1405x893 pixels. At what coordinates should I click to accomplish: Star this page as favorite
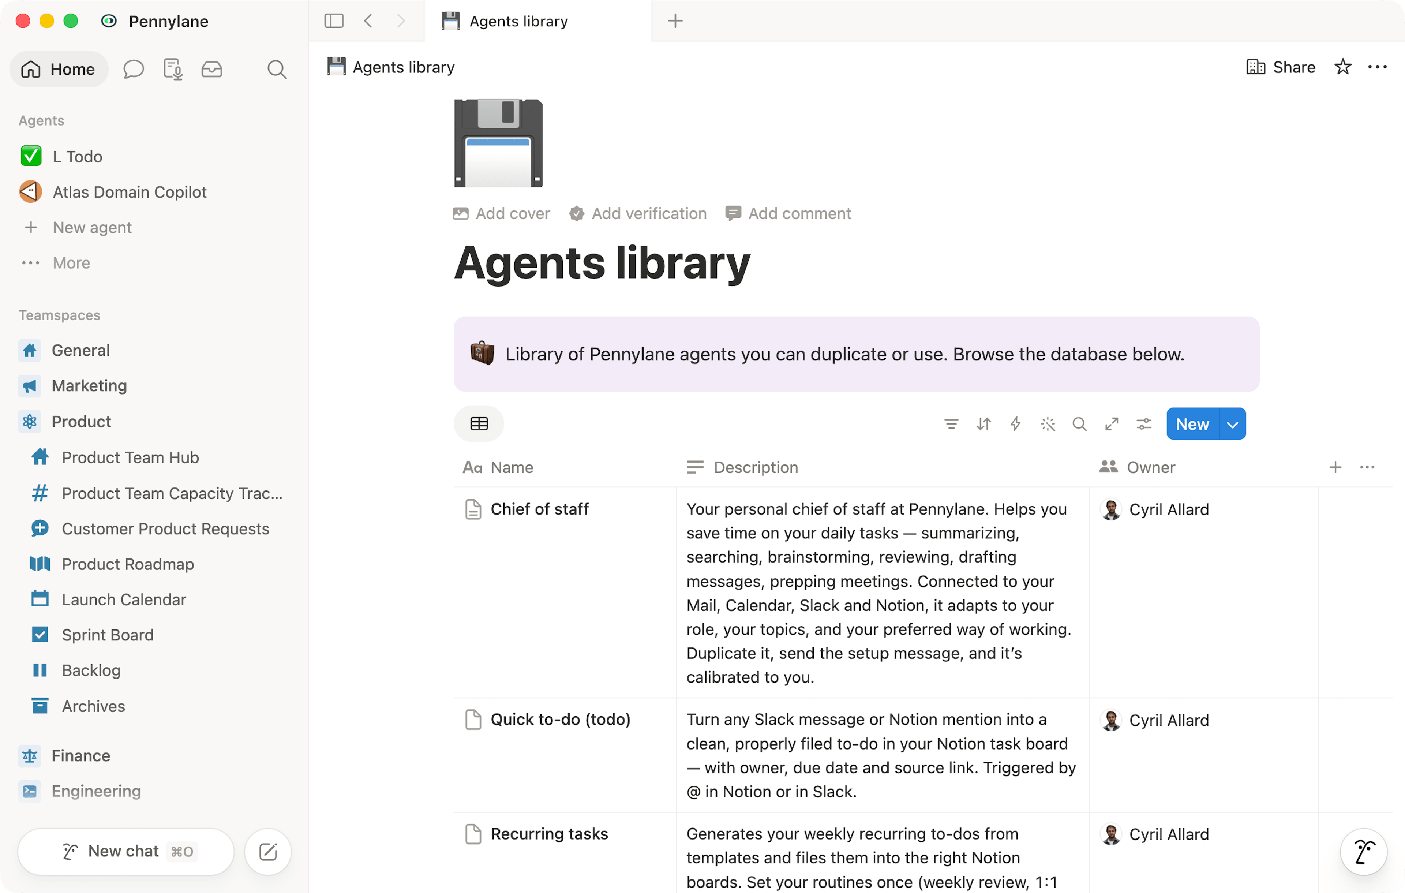[1342, 67]
